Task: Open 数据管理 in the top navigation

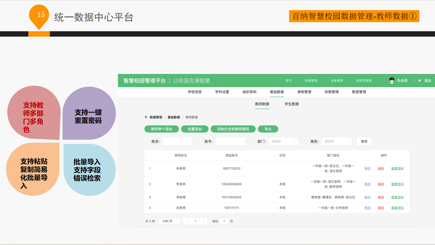Action: tap(311, 81)
